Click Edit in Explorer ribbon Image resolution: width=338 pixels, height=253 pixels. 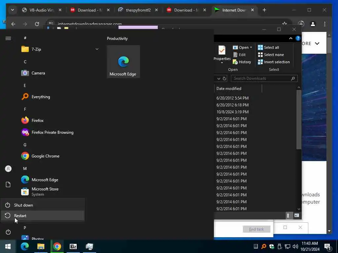(240, 55)
